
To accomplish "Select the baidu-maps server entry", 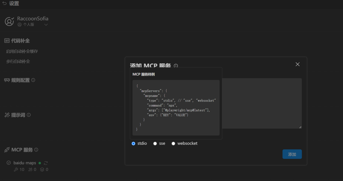I will click(25, 163).
